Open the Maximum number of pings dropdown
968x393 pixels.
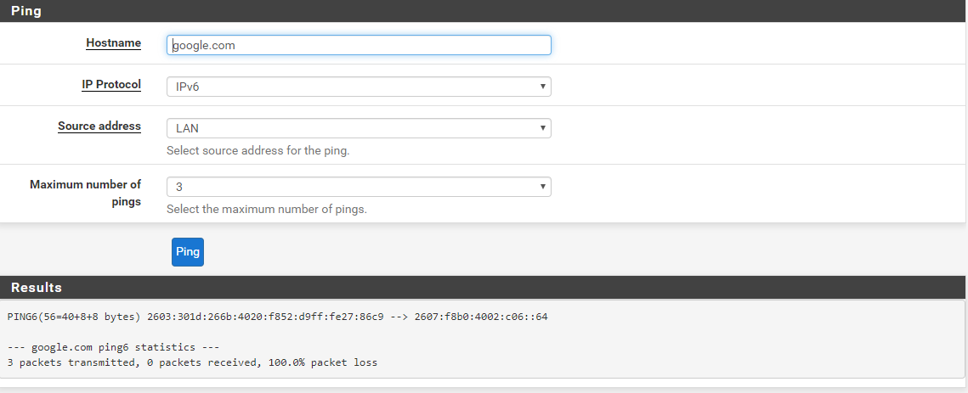point(359,187)
